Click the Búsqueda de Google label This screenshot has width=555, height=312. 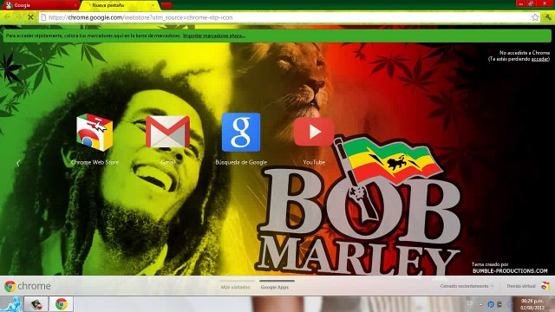[241, 162]
